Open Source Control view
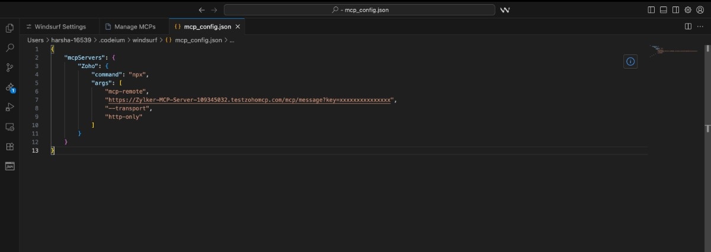711x252 pixels. click(9, 67)
